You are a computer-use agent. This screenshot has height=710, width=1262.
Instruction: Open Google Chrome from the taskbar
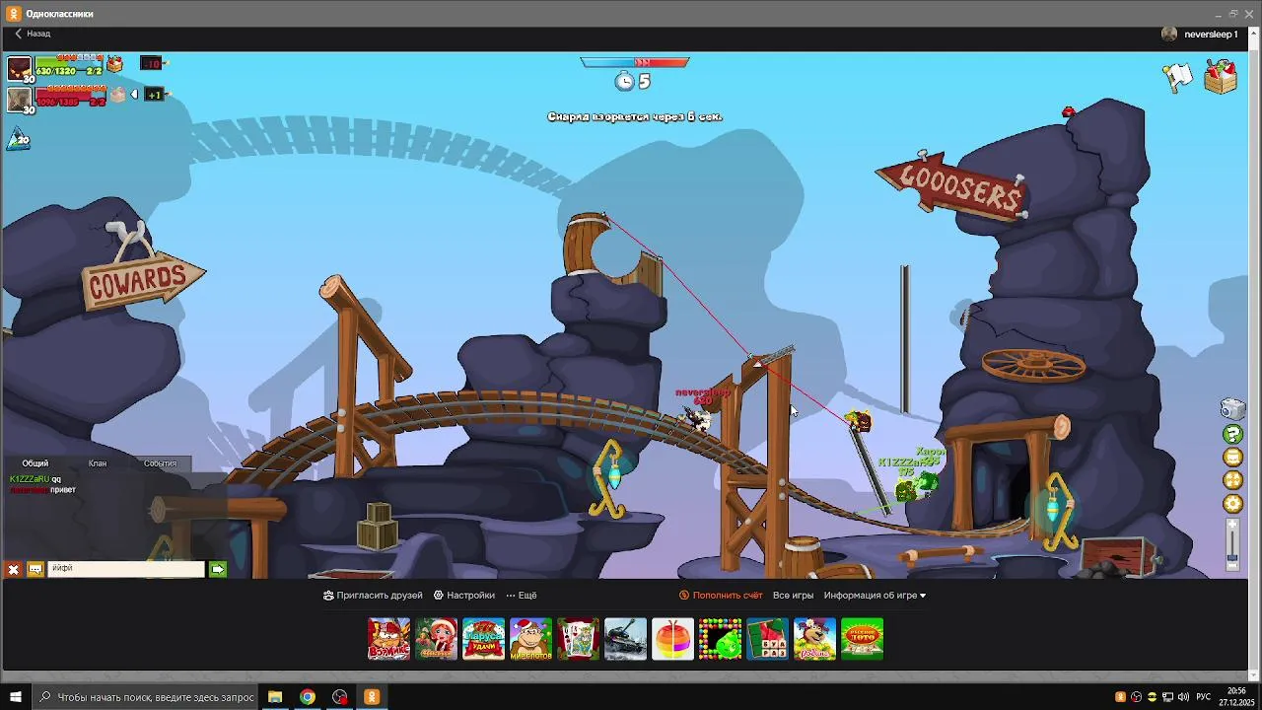308,697
